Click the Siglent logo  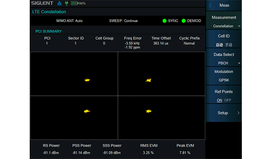(x=42, y=3)
